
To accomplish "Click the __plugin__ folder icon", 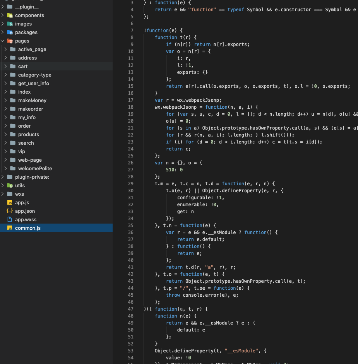I will [10, 7].
